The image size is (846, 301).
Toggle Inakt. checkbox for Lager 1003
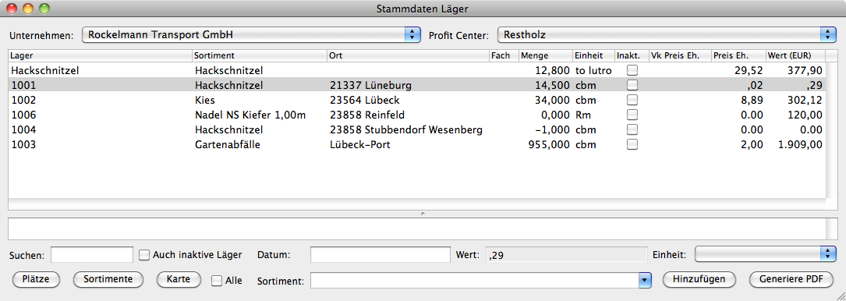(x=632, y=144)
